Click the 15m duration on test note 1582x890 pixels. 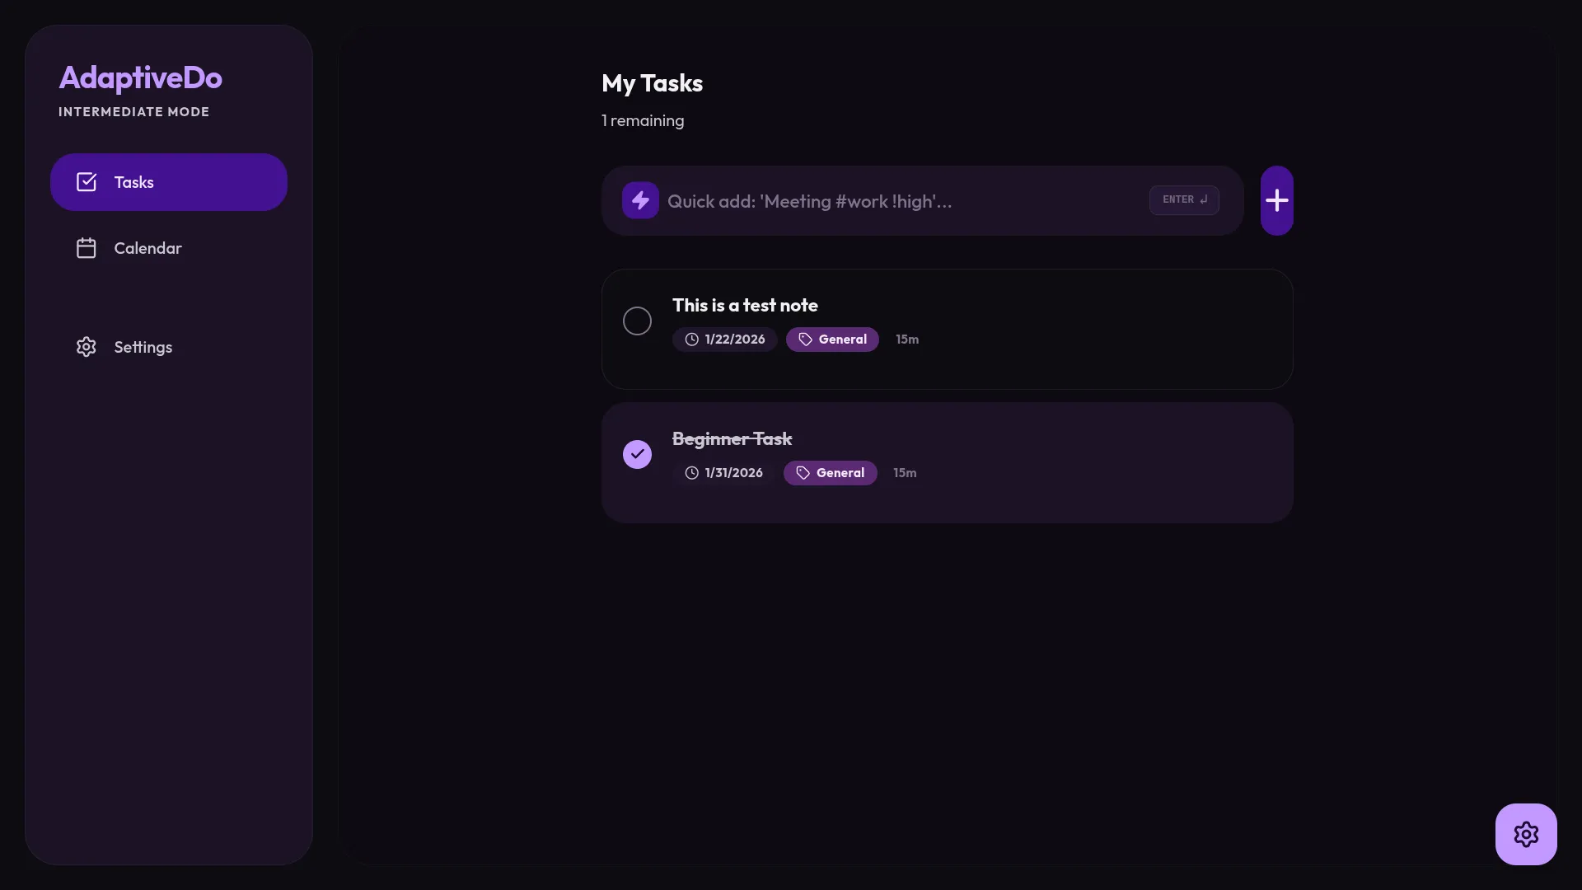point(907,340)
